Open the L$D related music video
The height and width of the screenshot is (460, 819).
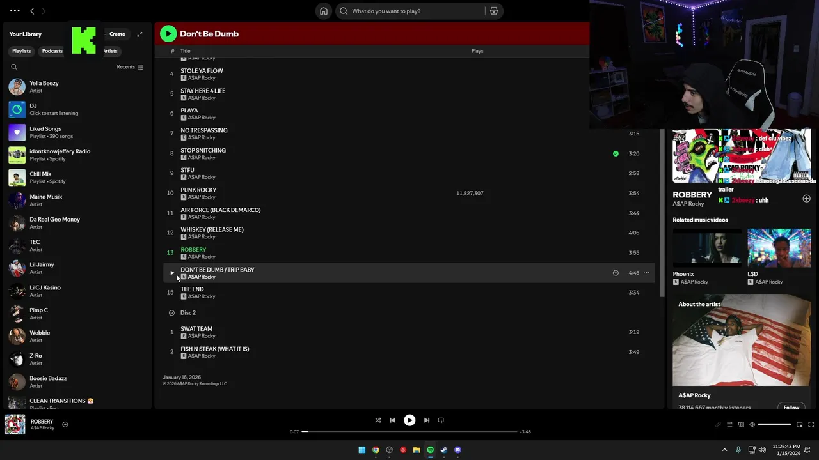coord(779,248)
